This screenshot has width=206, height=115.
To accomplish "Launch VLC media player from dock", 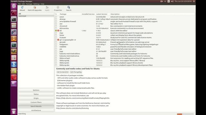I will (14, 39).
